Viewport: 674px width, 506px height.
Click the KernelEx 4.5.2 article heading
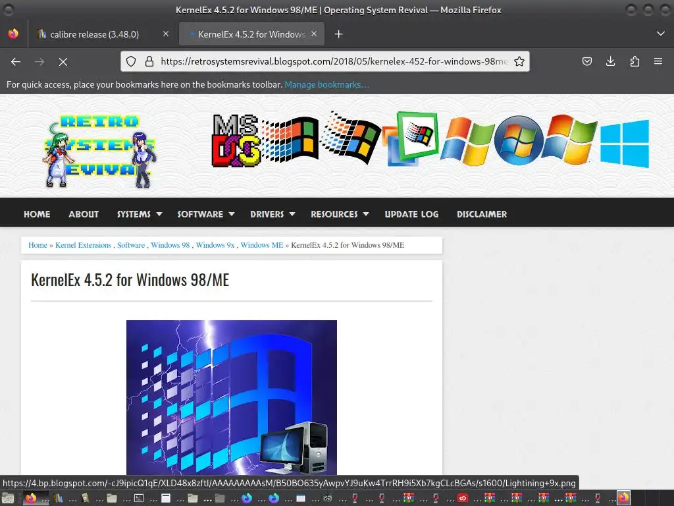tap(130, 279)
